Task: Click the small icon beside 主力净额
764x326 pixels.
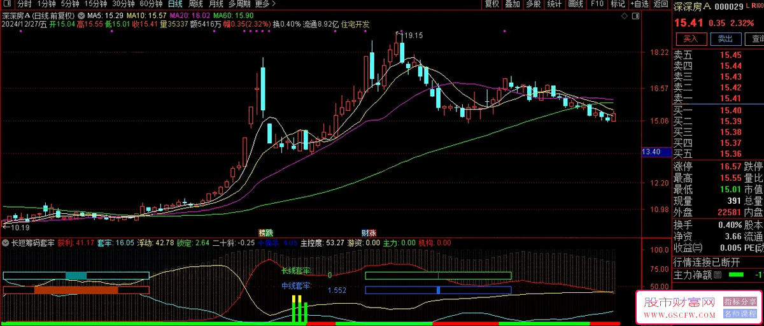Action: click(x=718, y=275)
